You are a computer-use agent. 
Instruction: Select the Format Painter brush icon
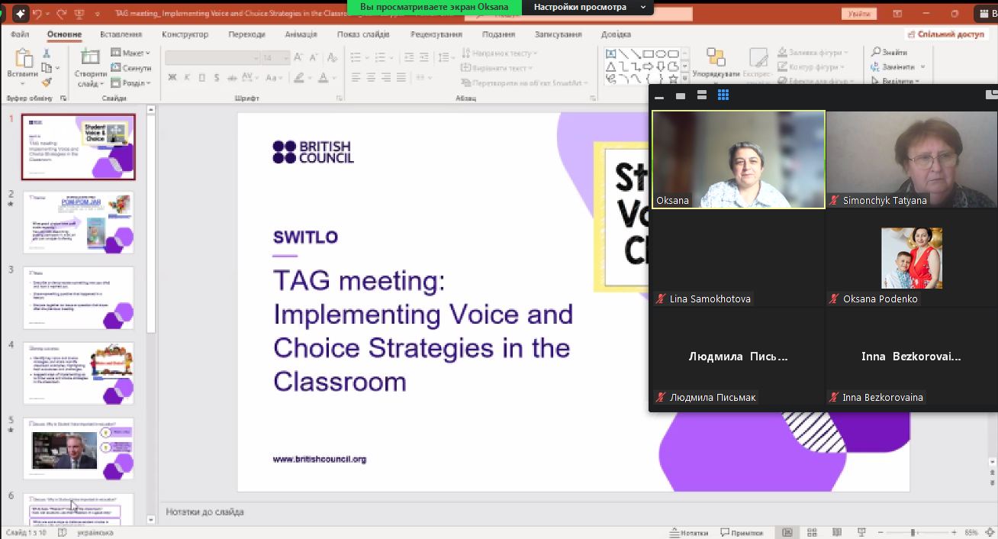[x=47, y=82]
